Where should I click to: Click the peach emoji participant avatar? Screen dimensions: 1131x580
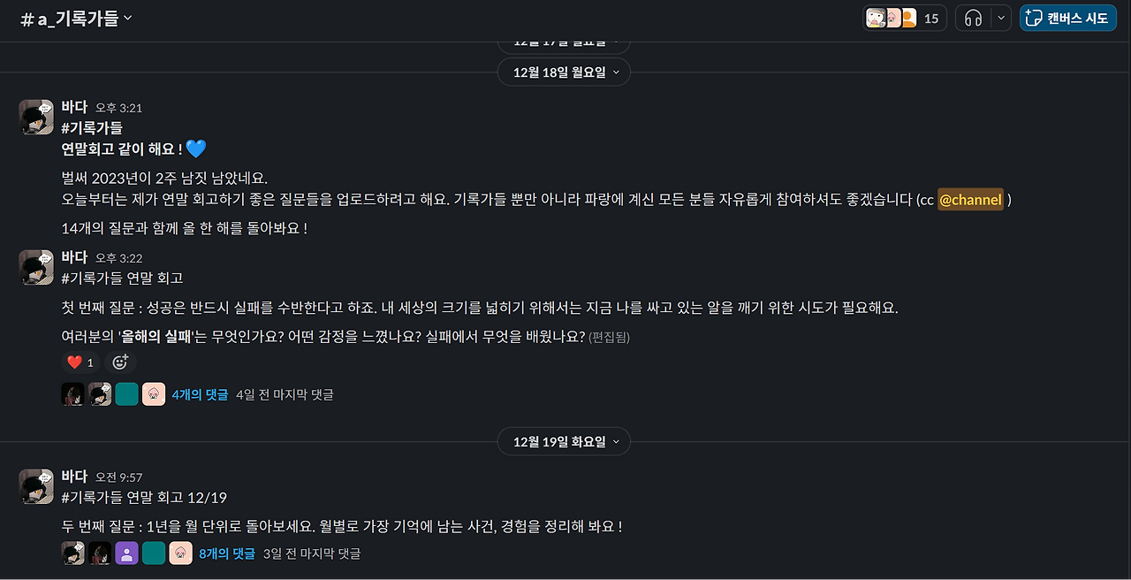(x=154, y=393)
